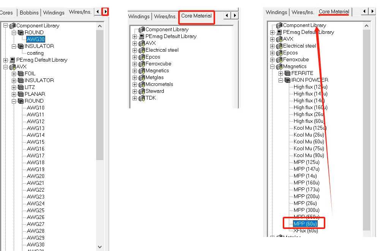Screen dimensions: 388x251
Task: Open the Cores tab
Action: (6, 13)
